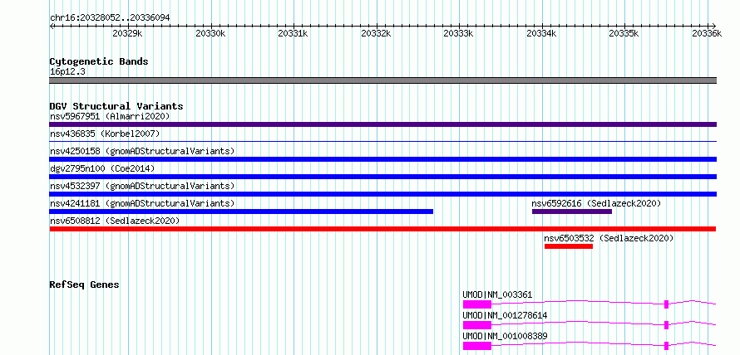
Task: Click the left arrowhead of the coordinate ruler
Action: (52, 26)
